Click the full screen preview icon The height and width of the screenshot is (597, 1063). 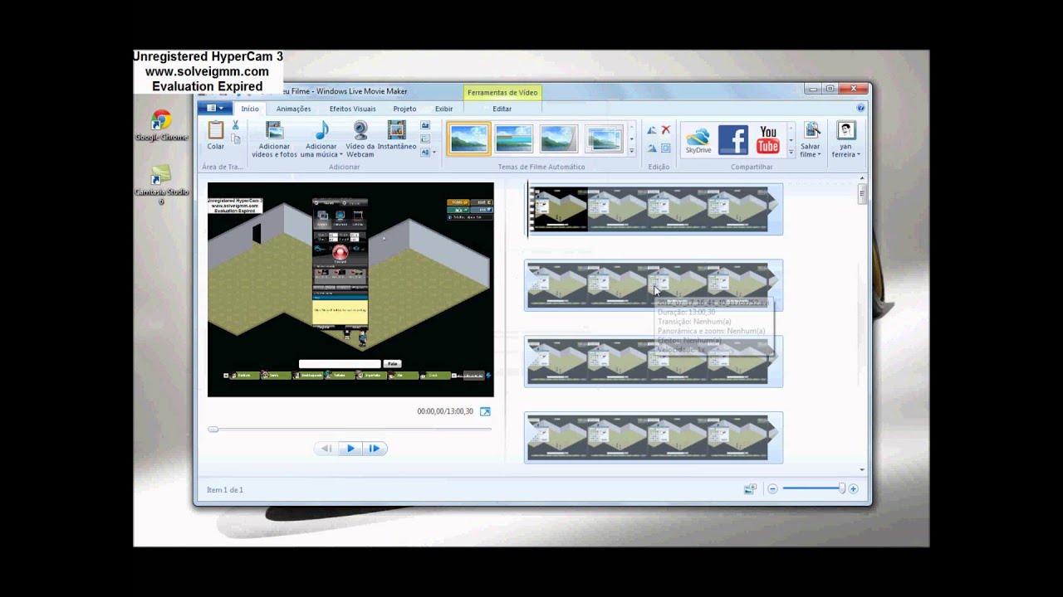pos(485,411)
